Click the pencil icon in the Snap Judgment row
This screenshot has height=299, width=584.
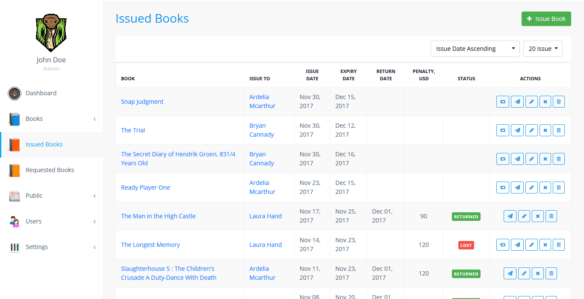(x=531, y=102)
